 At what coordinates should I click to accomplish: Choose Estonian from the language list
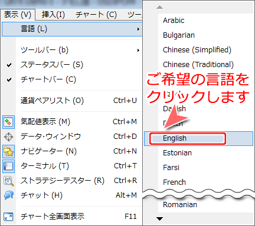tap(177, 153)
